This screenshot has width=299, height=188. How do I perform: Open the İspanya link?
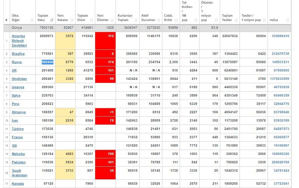point(18,87)
